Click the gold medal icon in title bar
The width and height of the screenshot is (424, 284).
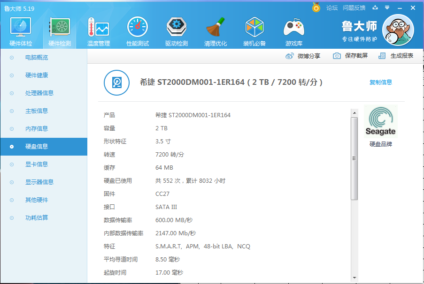pyautogui.click(x=316, y=7)
